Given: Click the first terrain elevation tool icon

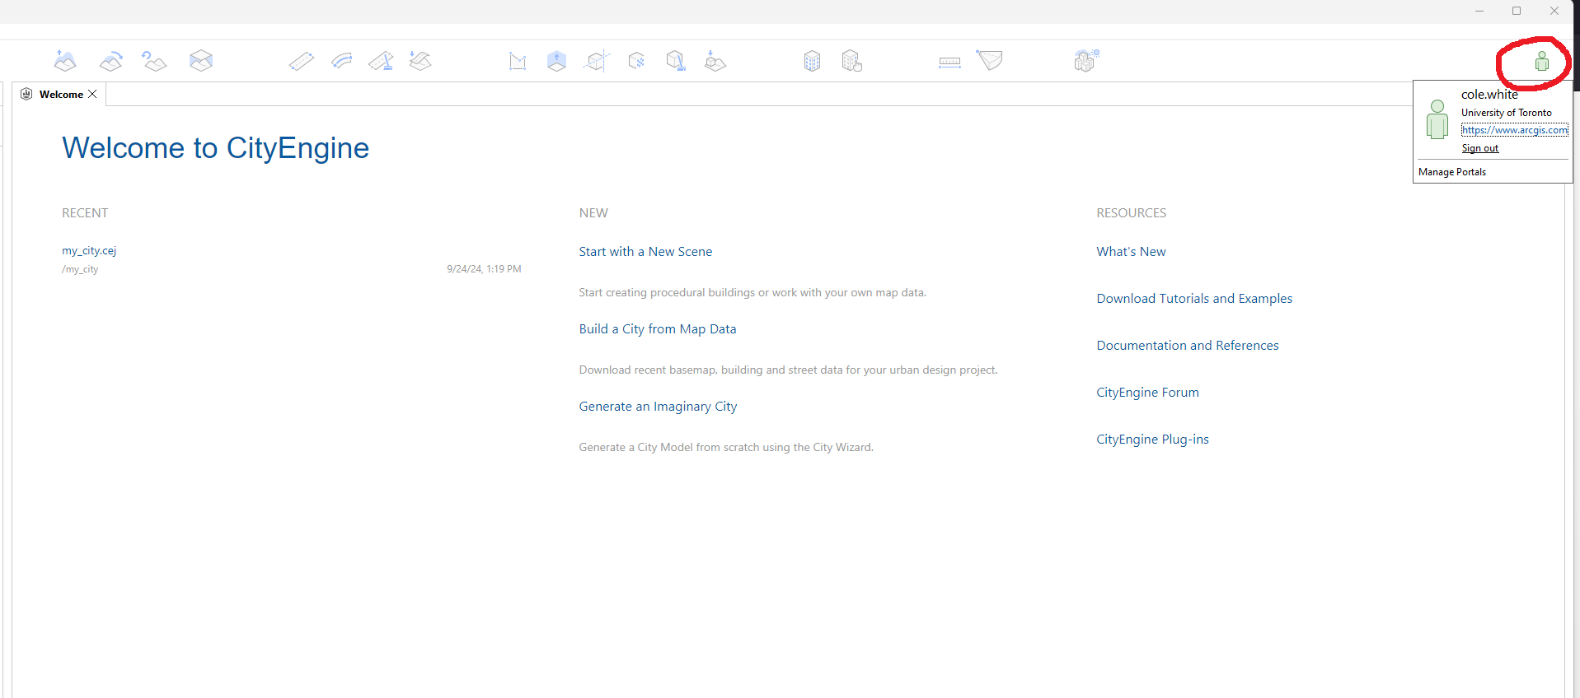Looking at the screenshot, I should click(65, 61).
